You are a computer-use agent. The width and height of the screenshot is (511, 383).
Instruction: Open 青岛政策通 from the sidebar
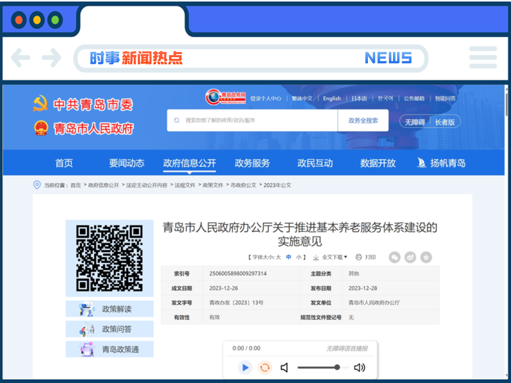tap(109, 349)
